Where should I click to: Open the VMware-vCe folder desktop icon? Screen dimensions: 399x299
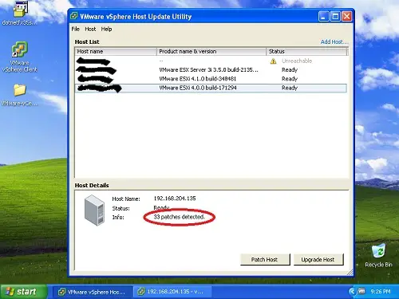[20, 95]
